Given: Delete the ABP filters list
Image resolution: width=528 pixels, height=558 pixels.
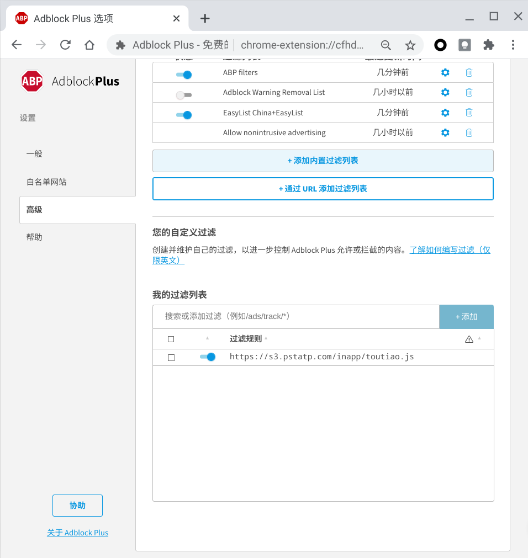Looking at the screenshot, I should (x=469, y=73).
